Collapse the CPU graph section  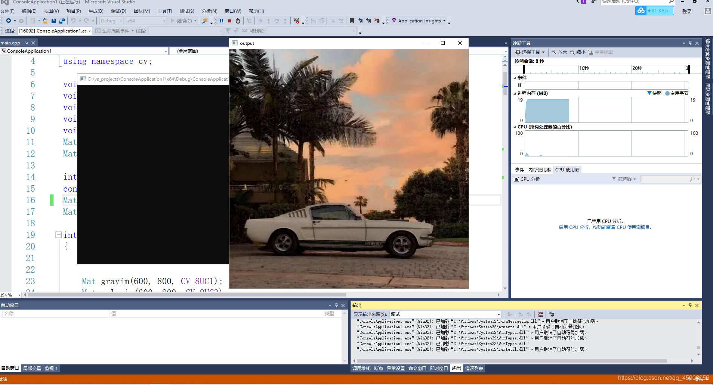point(515,127)
